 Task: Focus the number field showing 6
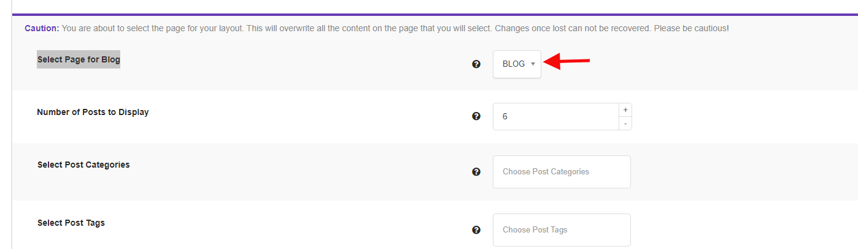pos(556,116)
